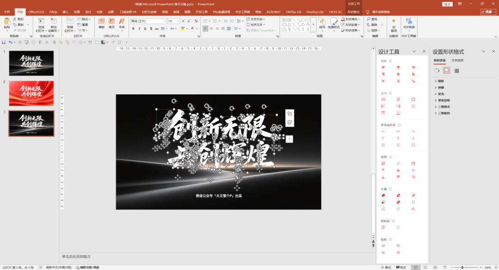Viewport: 499px width, 270px height.
Task: Click the 形状填充 paint bucket icon
Action: click(343, 19)
